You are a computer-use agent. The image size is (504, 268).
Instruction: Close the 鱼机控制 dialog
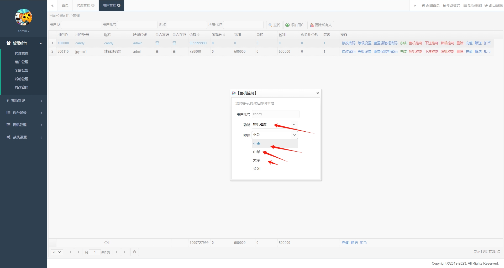pos(317,93)
